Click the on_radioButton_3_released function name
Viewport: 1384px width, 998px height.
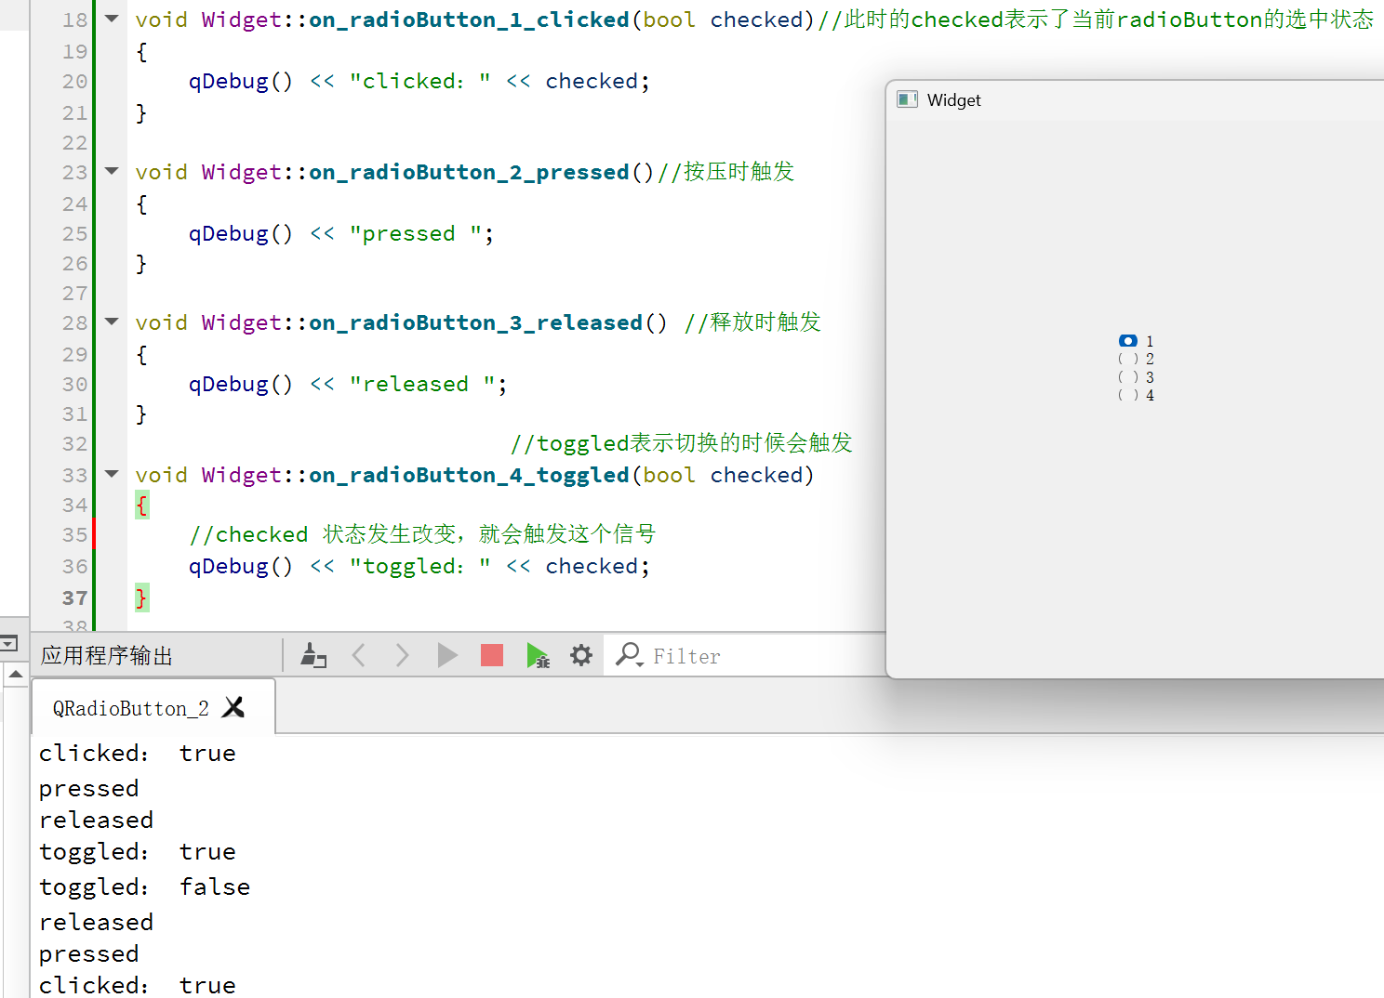[x=475, y=322]
